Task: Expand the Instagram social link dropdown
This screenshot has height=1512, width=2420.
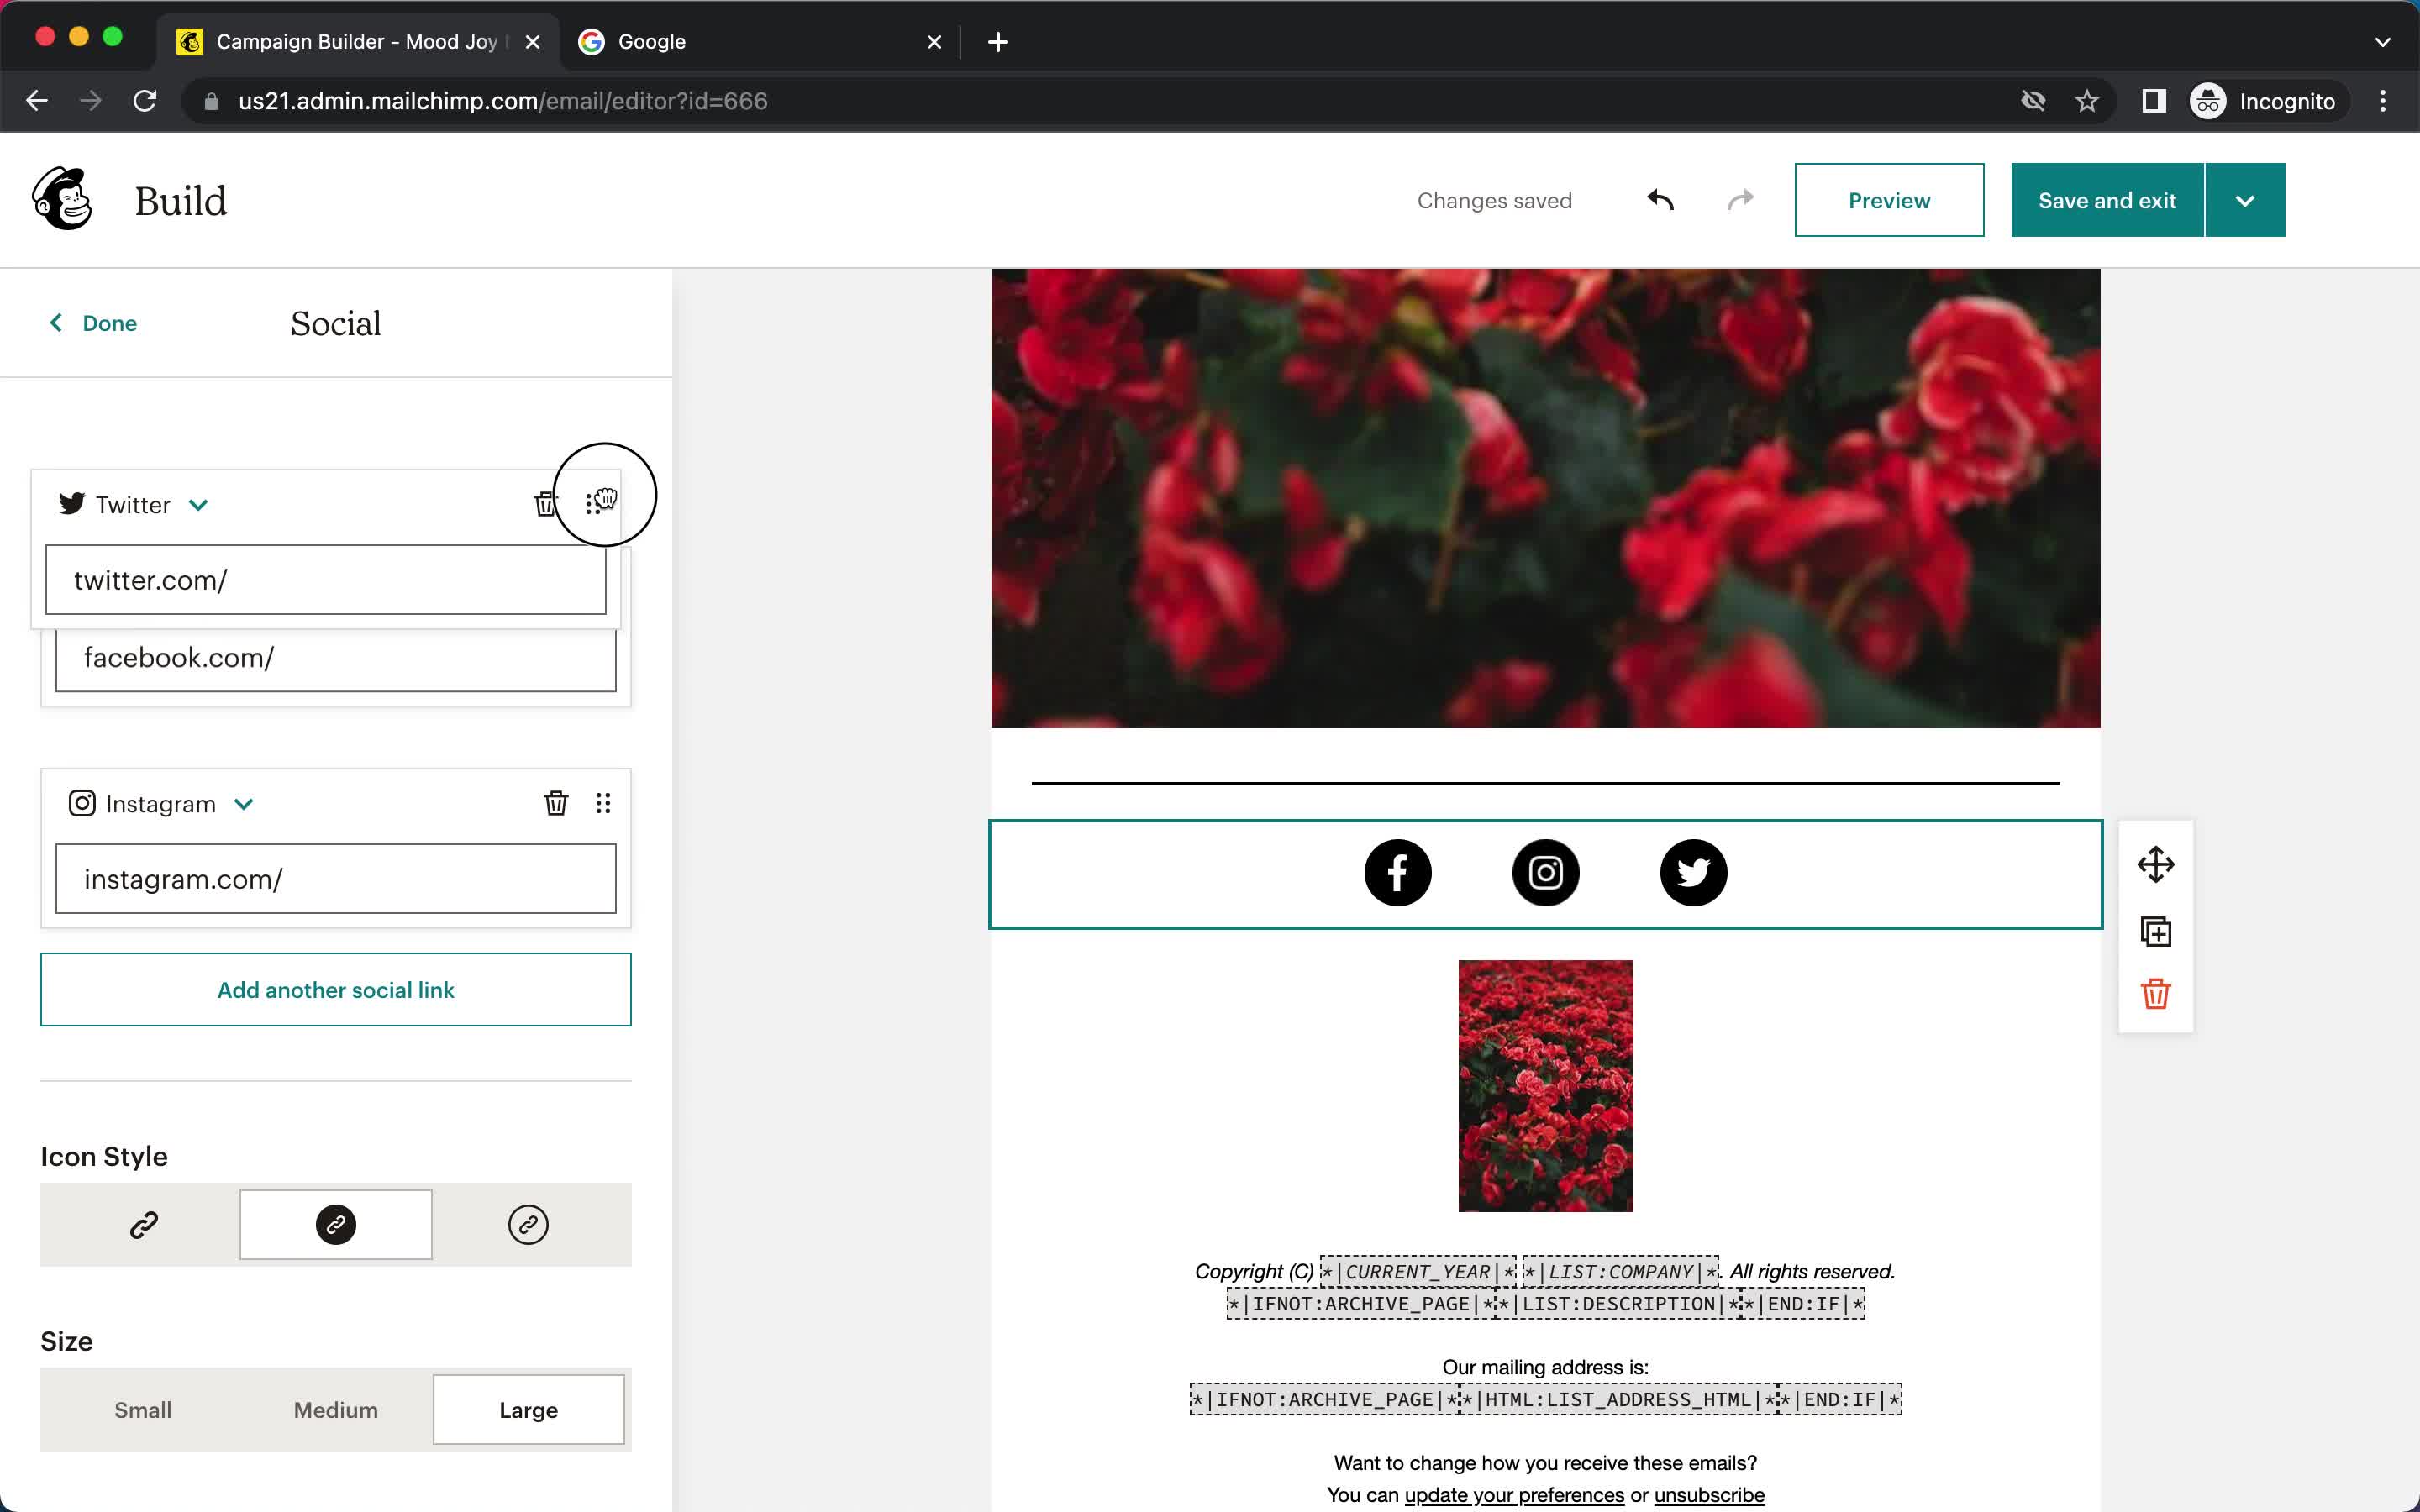Action: click(x=244, y=803)
